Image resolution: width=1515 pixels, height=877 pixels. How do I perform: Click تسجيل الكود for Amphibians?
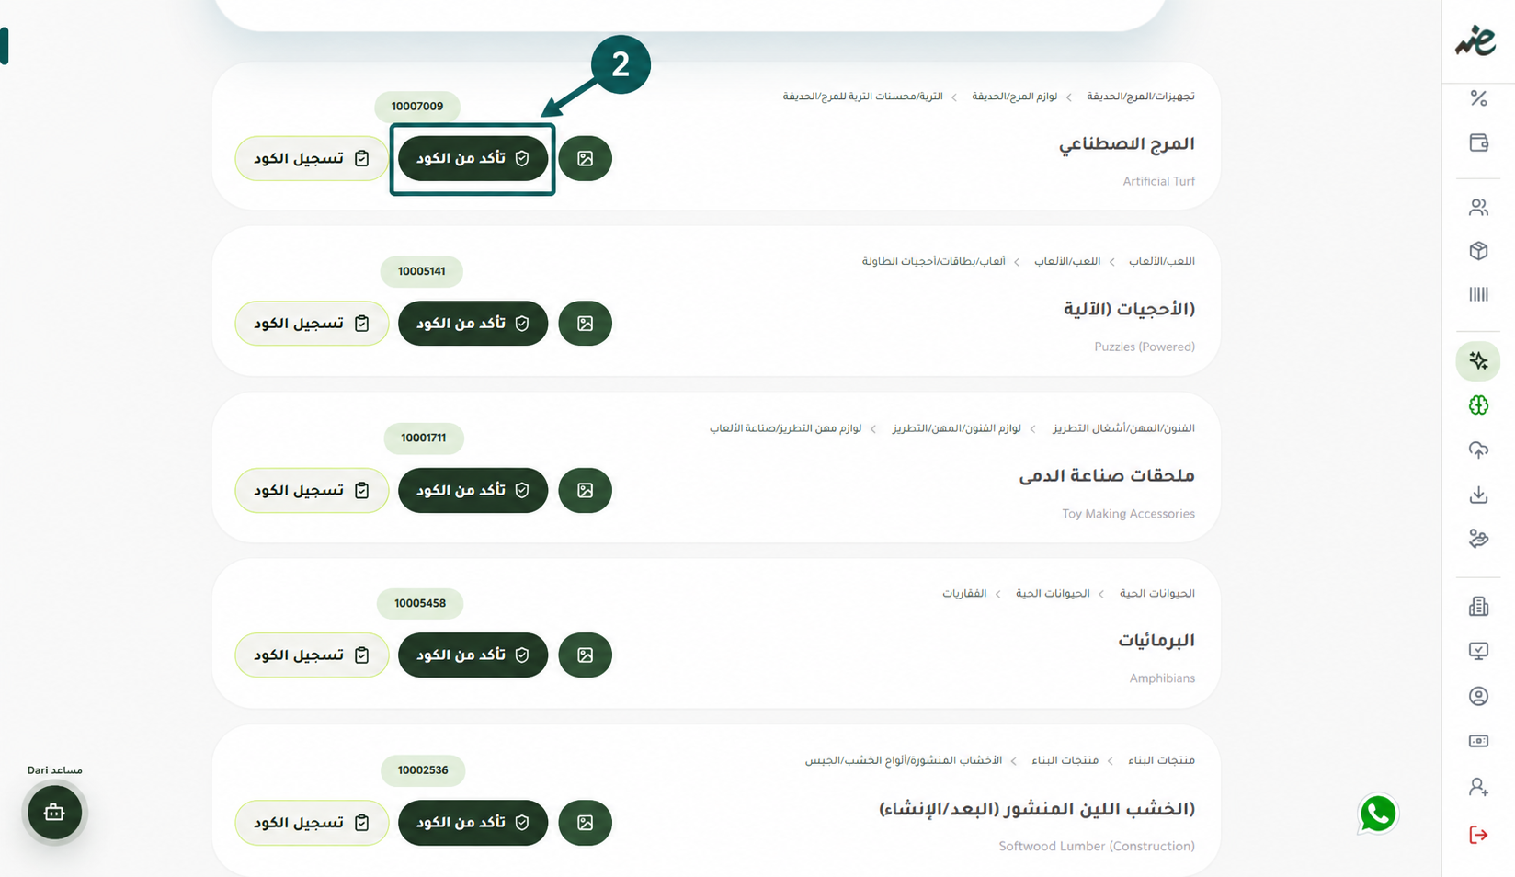pyautogui.click(x=312, y=655)
